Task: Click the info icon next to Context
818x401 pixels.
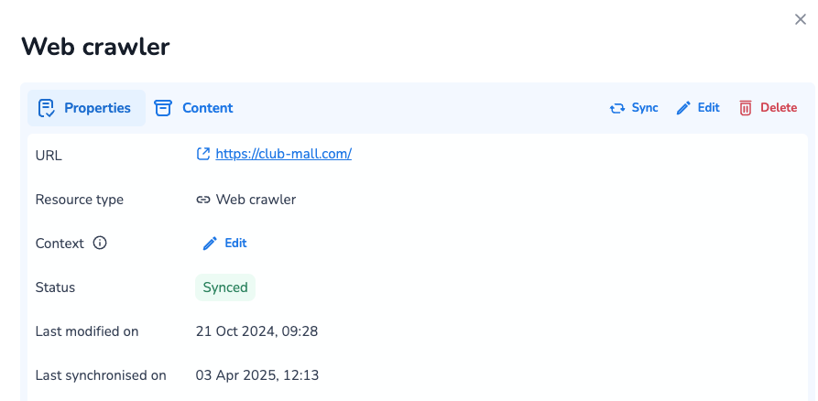Action: [101, 244]
